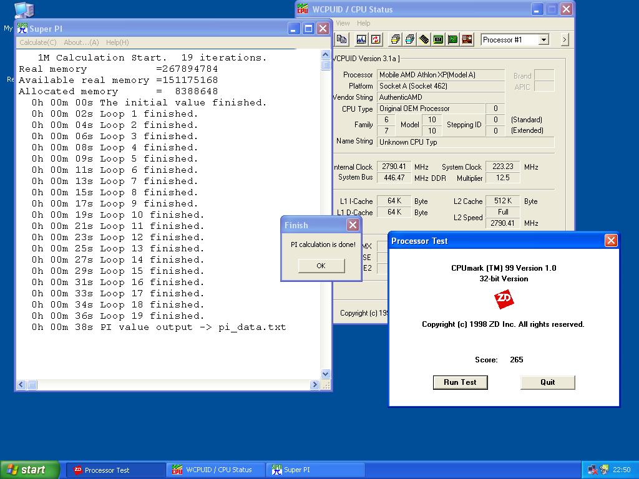Click Run Test in Processor Test

point(460,382)
